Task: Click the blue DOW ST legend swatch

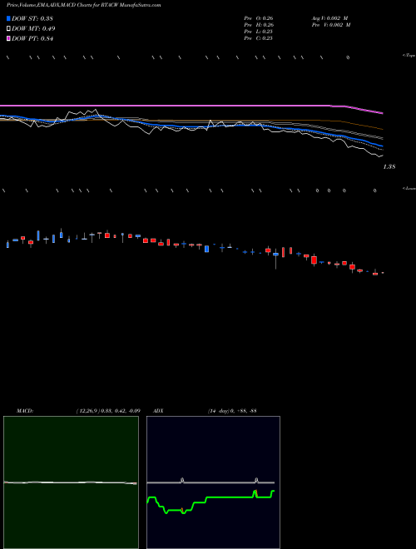Action: click(8, 18)
